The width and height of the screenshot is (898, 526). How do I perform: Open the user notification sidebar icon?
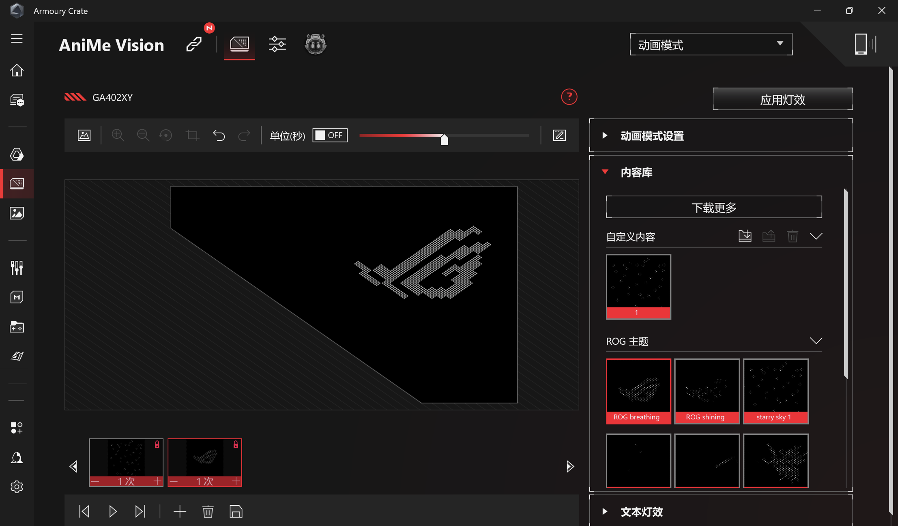(x=17, y=457)
